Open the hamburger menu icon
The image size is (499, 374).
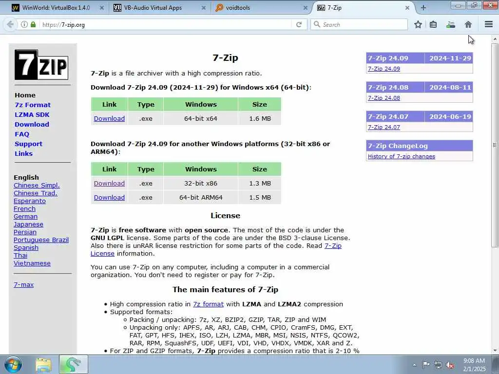coord(489,24)
